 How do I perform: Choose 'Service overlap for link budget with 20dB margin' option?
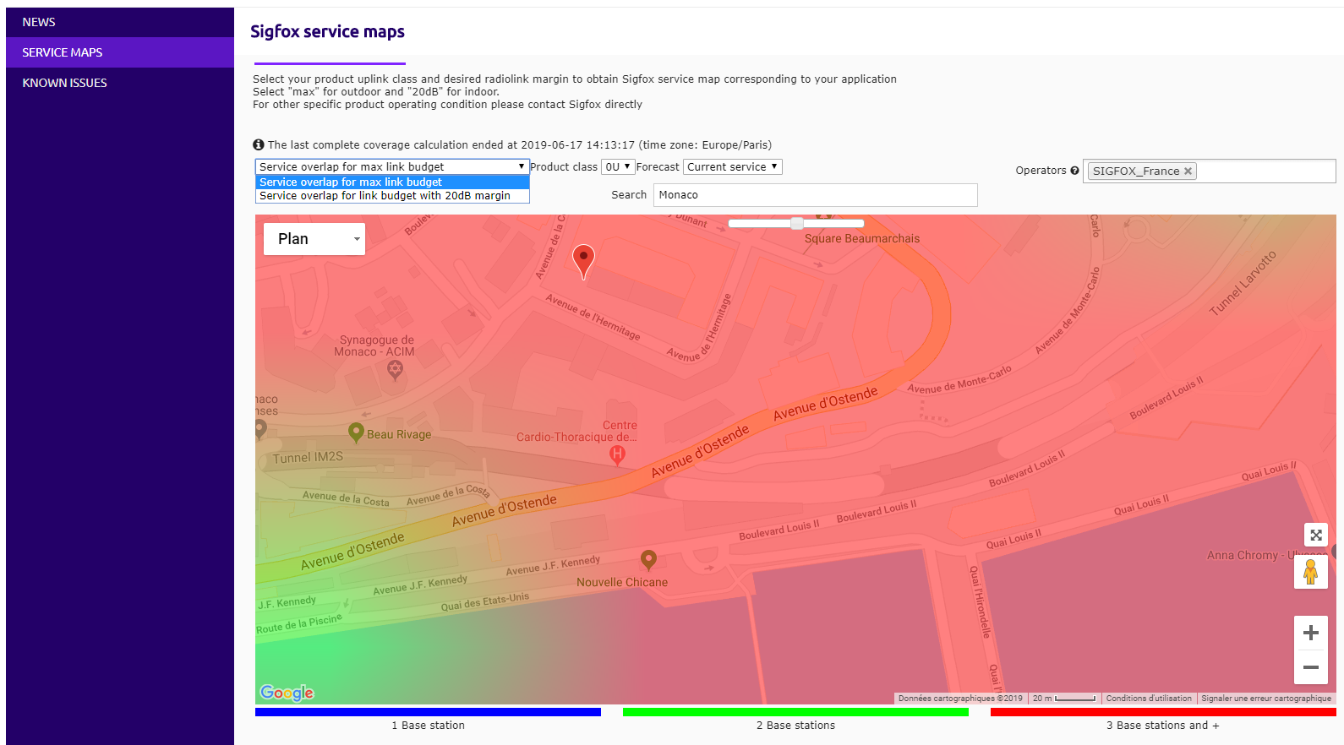click(392, 196)
